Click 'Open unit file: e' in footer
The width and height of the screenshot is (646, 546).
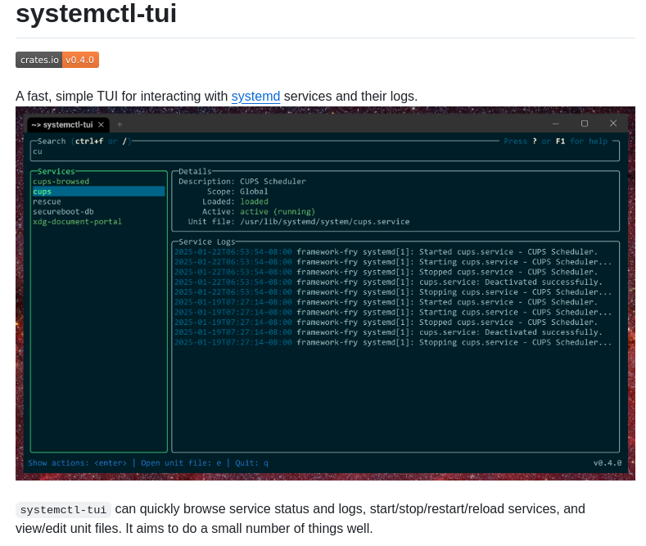pyautogui.click(x=181, y=463)
